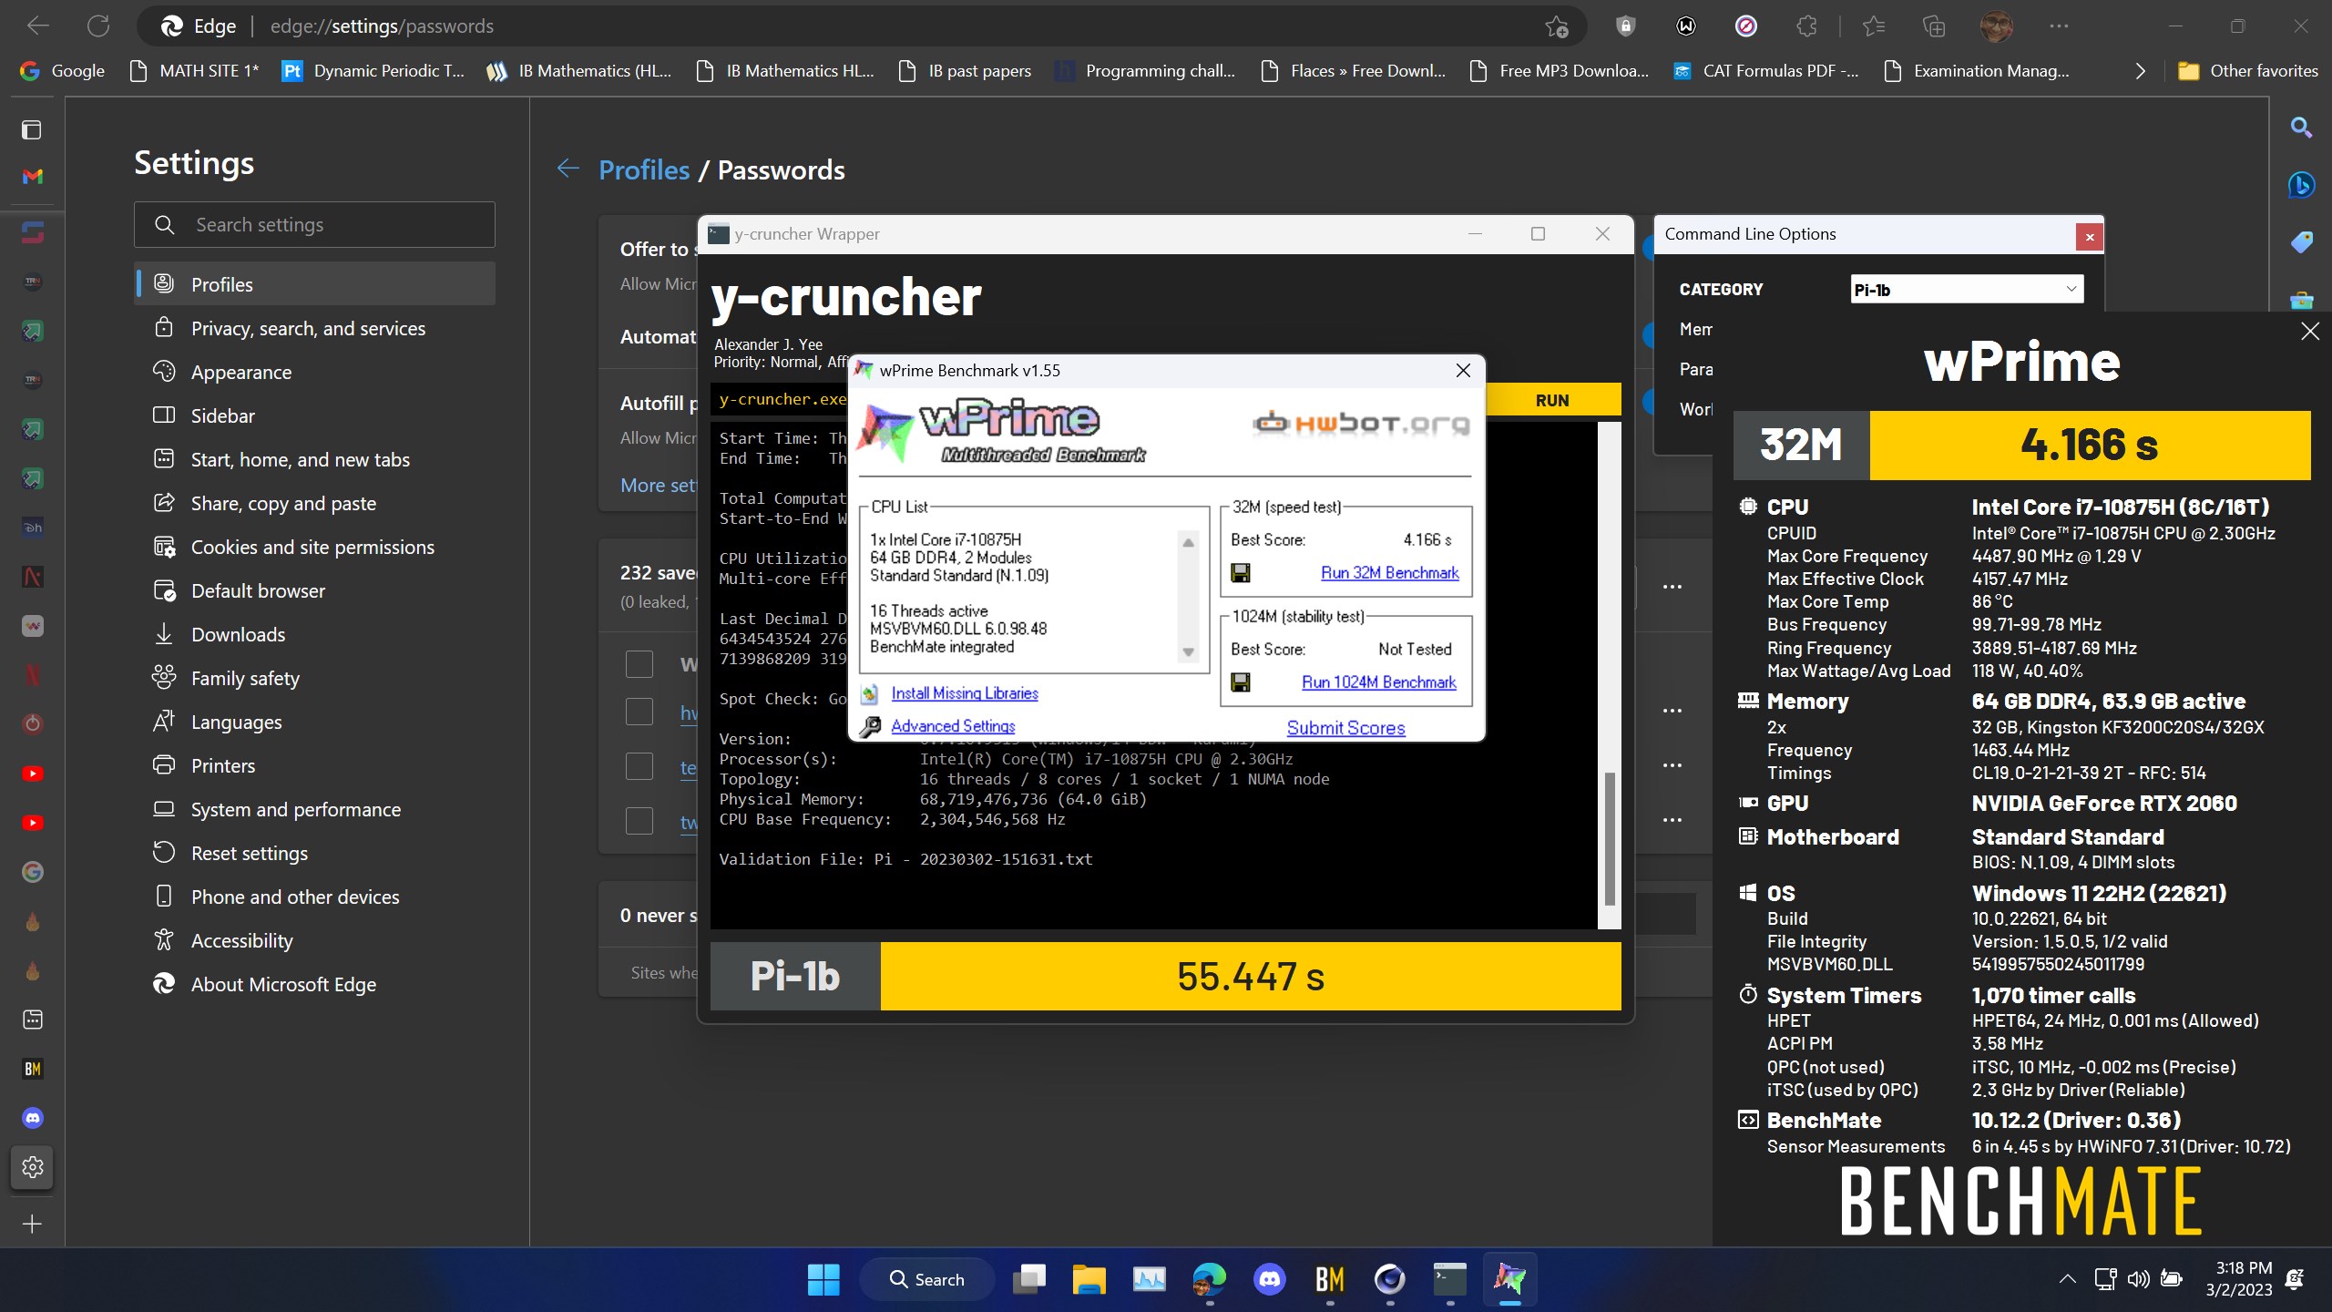Viewport: 2332px width, 1312px height.
Task: Open Edge profile avatar
Action: coord(1996,26)
